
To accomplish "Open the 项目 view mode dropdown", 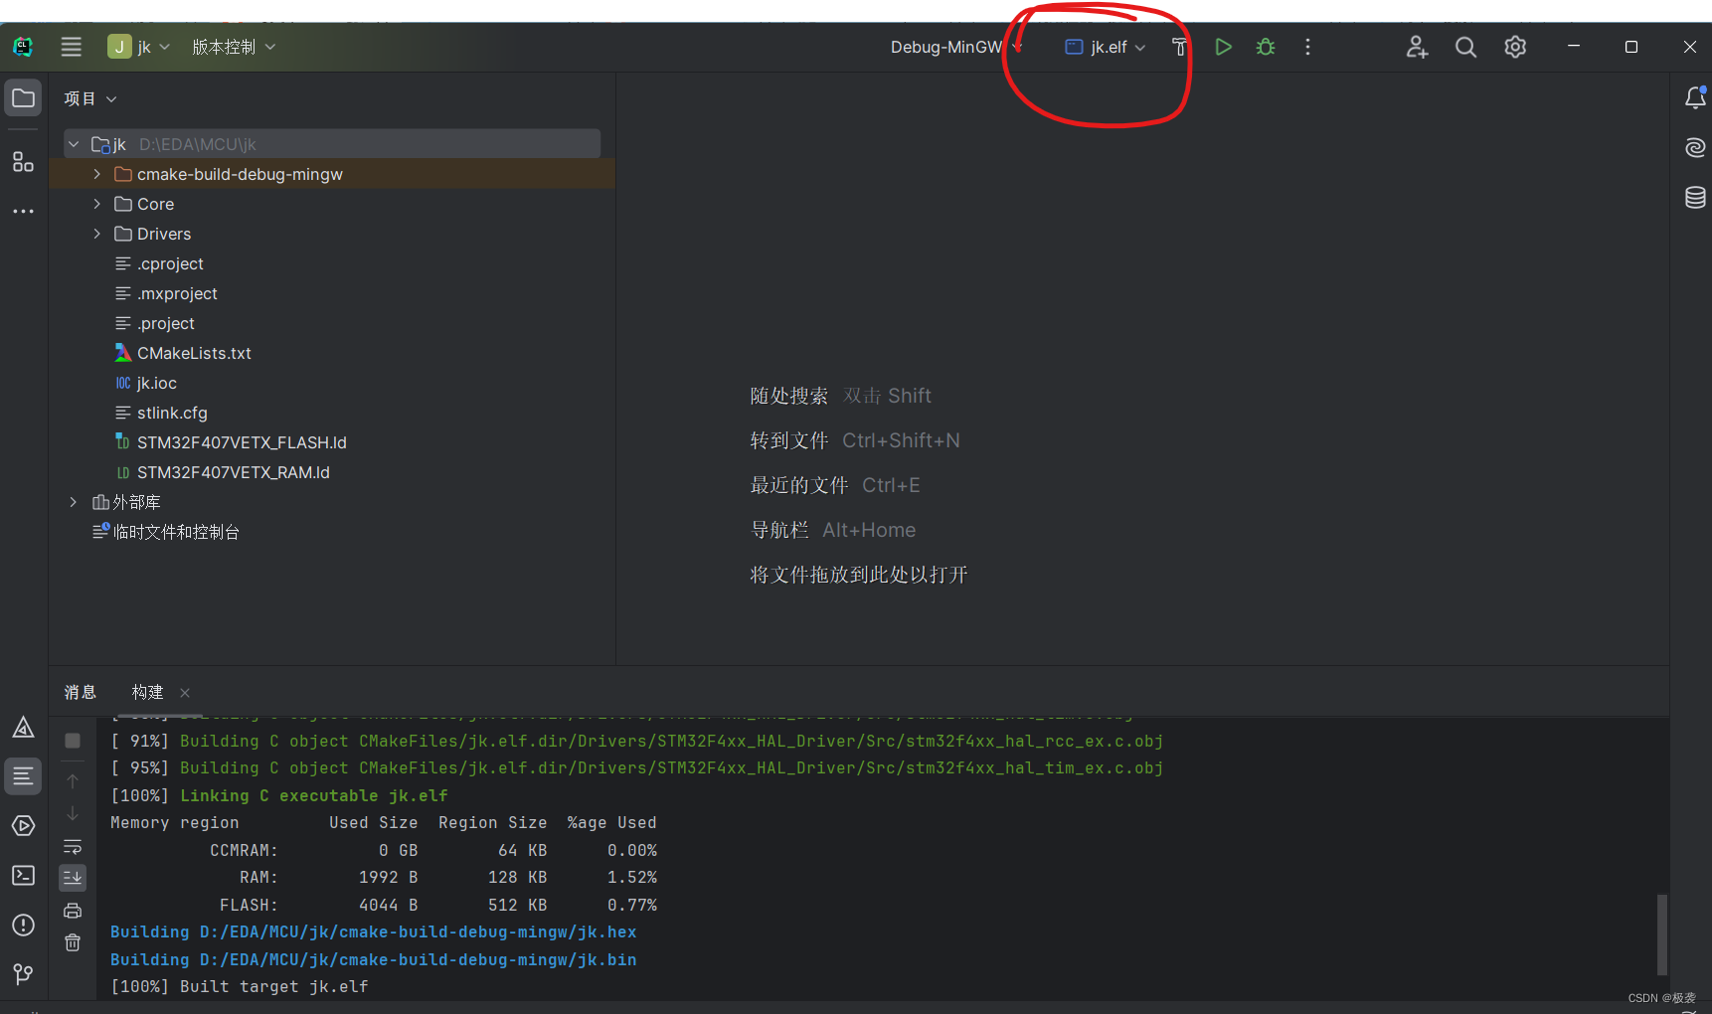I will pos(90,98).
